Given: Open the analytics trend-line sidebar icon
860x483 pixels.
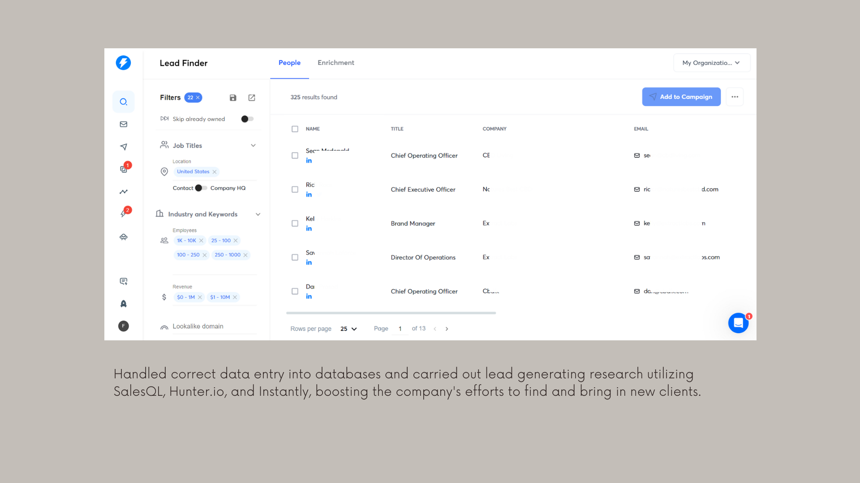Looking at the screenshot, I should pos(123,192).
